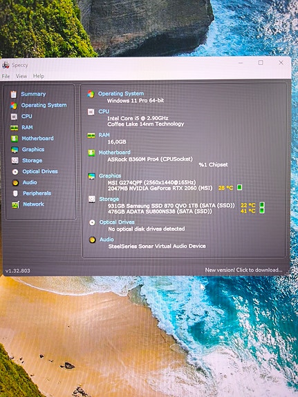298x397 pixels.
Task: Click the Motherboard heading in the summary pane
Action: point(114,153)
